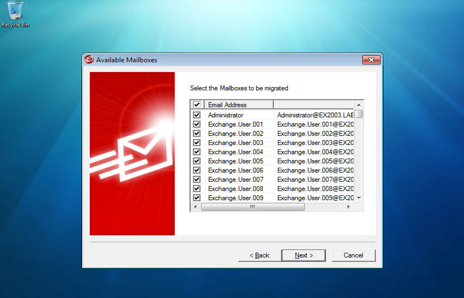The height and width of the screenshot is (298, 464).
Task: Click the Administrator@EX2003 address cell
Action: coord(314,115)
